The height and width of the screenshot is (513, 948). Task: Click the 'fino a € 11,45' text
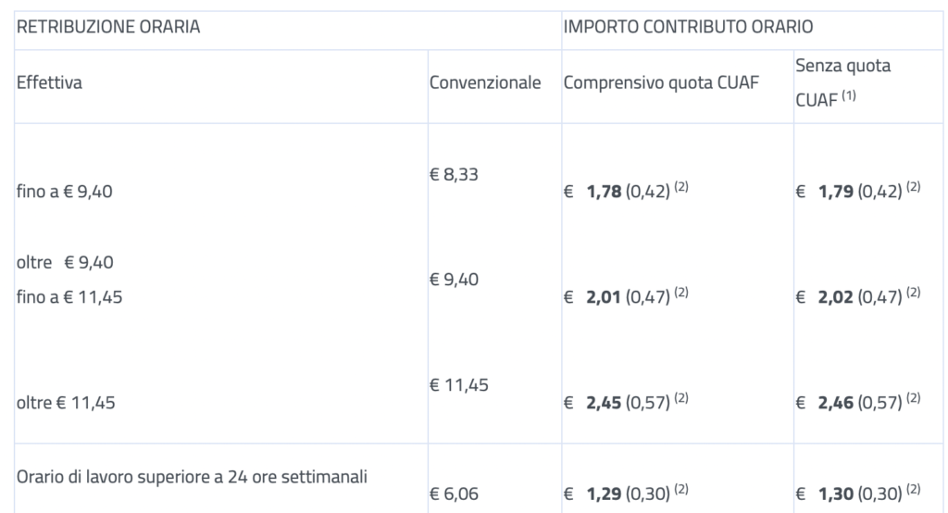tap(69, 297)
